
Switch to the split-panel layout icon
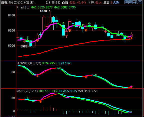point(135,2)
